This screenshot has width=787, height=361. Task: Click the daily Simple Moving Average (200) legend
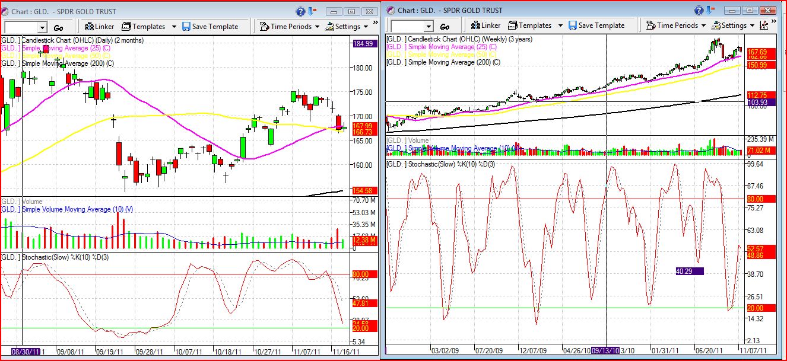click(58, 63)
